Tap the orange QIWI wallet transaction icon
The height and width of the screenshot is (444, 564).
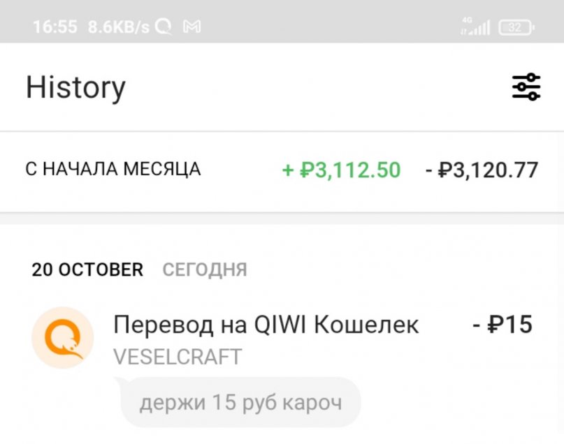tap(62, 337)
